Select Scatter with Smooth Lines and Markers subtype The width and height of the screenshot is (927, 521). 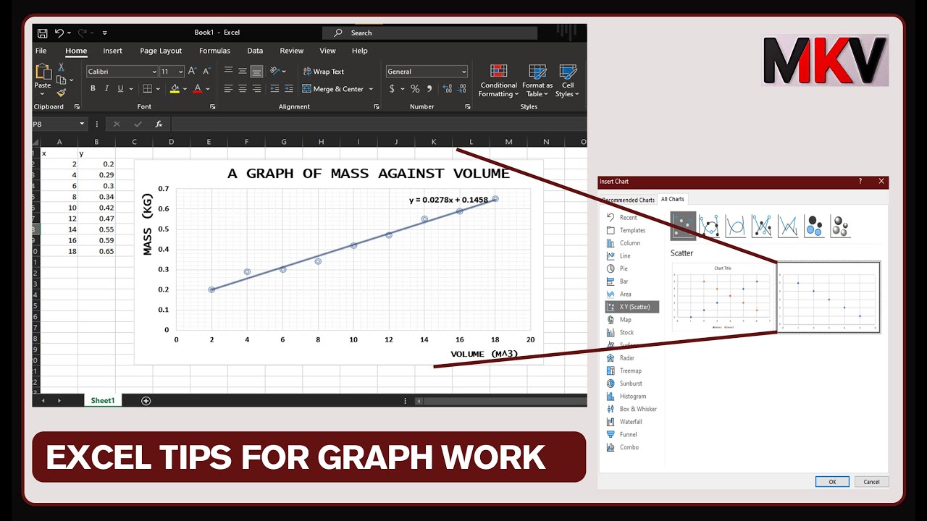[x=709, y=226]
